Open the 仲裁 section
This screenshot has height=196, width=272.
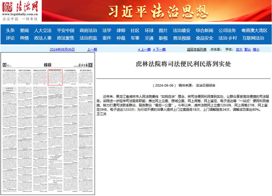coord(121,38)
